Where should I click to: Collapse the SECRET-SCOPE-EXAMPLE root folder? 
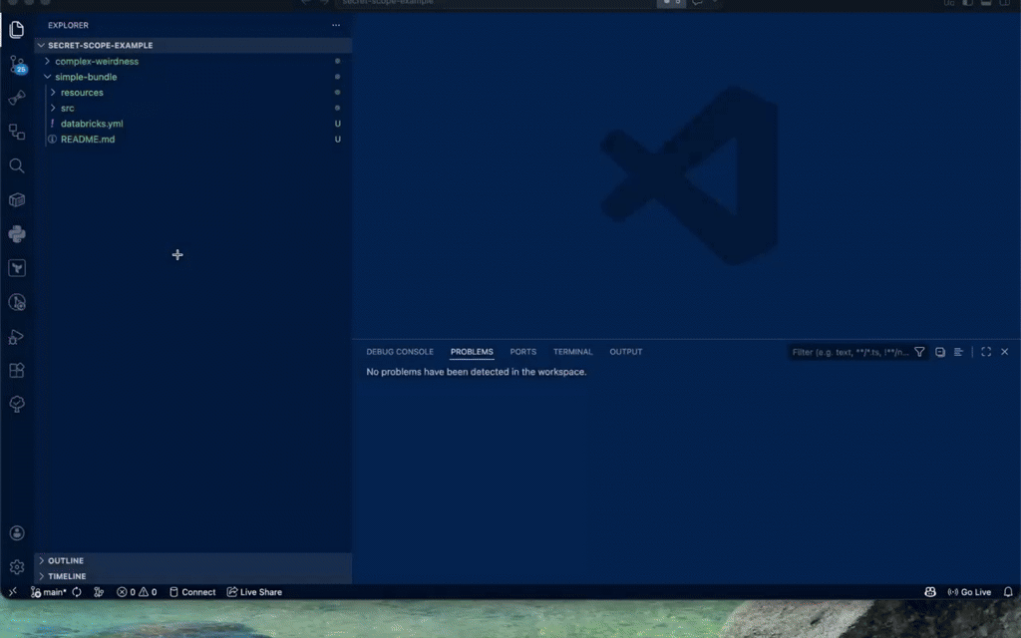193,45
